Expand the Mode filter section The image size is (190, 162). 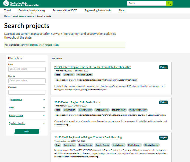point(27,108)
